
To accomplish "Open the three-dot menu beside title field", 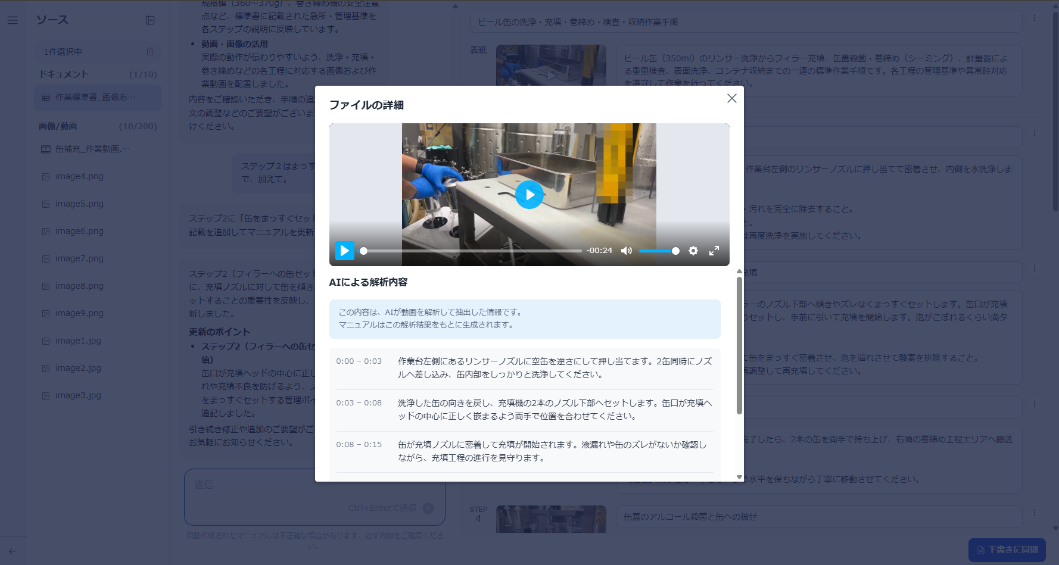I will (x=1035, y=18).
